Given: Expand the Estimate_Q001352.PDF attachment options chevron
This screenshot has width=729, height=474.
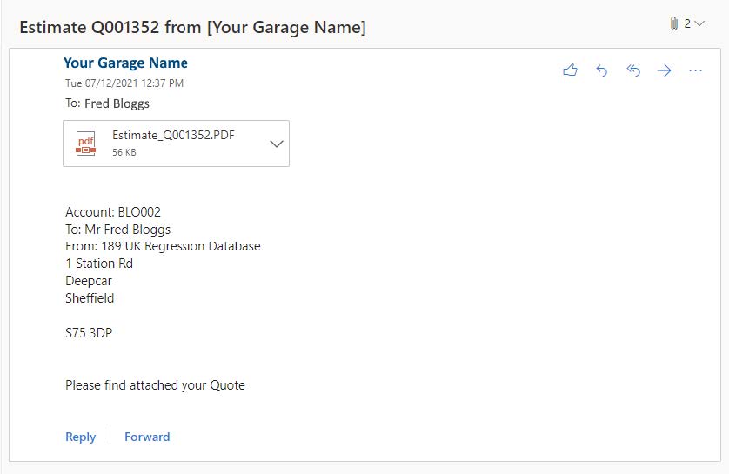Looking at the screenshot, I should (277, 144).
